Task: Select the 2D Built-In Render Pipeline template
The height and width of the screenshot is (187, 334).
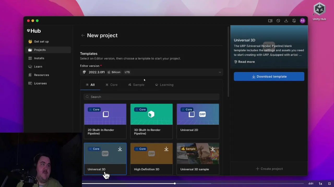Action: 105,121
